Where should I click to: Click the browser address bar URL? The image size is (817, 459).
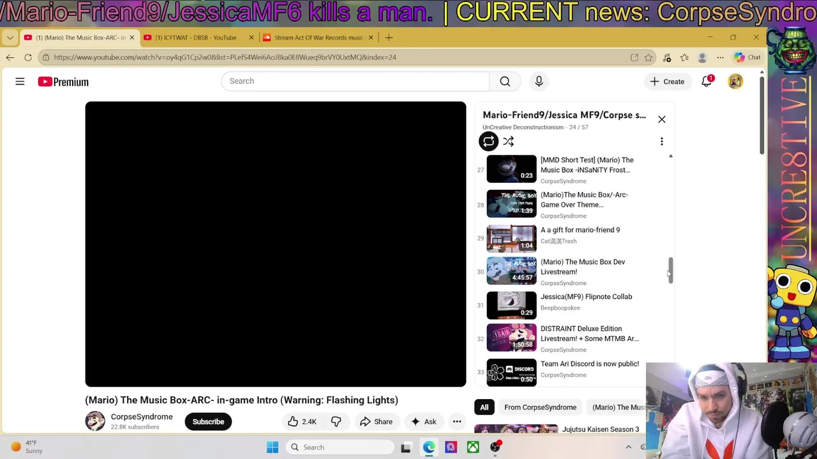225,57
